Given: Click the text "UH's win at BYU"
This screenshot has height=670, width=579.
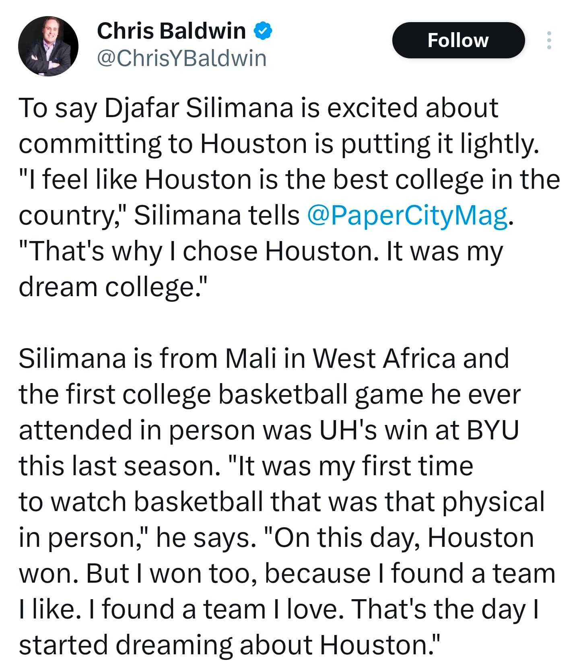Looking at the screenshot, I should tap(418, 430).
